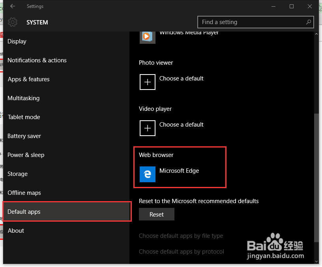Open Choose default apps by protocol
The height and width of the screenshot is (267, 322).
click(x=182, y=252)
